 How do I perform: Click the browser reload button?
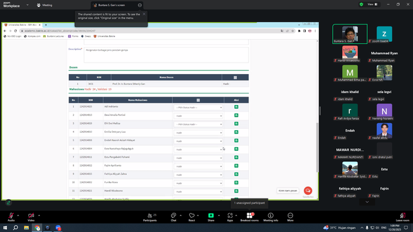pyautogui.click(x=15, y=31)
